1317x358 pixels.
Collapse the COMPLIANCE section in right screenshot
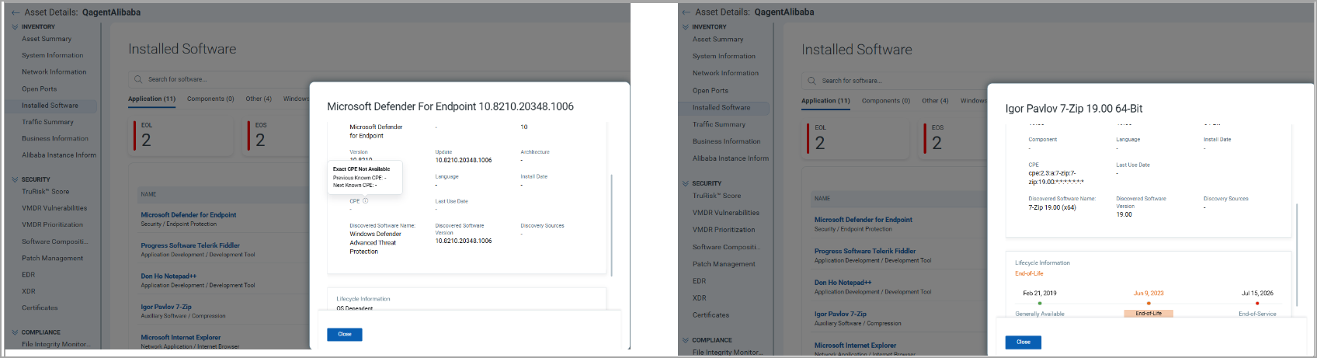coord(686,340)
